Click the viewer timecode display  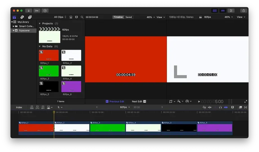pos(212,101)
